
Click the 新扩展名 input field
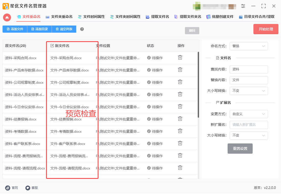pos(249,125)
